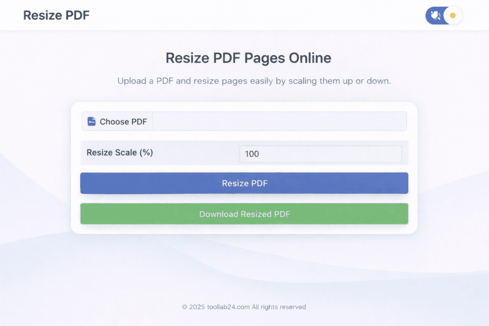This screenshot has width=489, height=326.
Task: Click the copyright symbol in the footer
Action: (x=184, y=307)
